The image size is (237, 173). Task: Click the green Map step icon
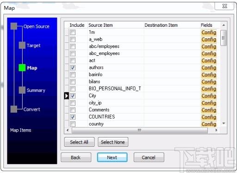tap(22, 68)
